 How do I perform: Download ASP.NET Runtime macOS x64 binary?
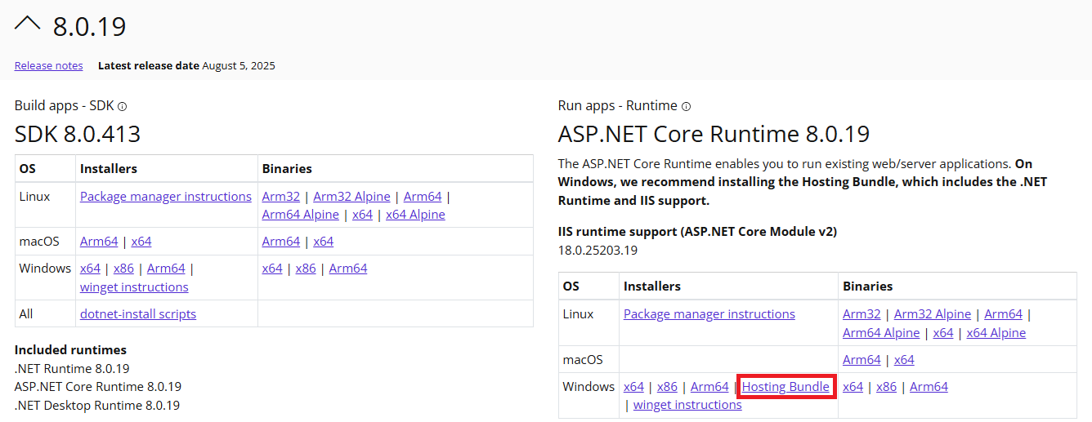pyautogui.click(x=904, y=360)
